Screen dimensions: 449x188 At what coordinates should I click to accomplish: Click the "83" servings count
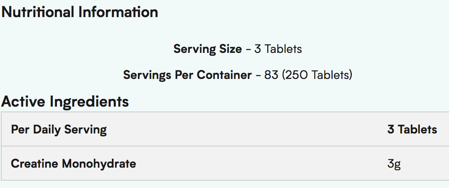coord(271,75)
